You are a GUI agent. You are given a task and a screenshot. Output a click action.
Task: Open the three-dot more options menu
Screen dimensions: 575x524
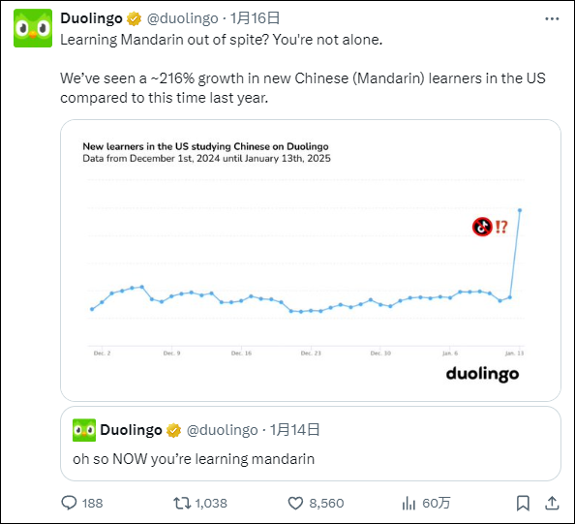coord(552,18)
